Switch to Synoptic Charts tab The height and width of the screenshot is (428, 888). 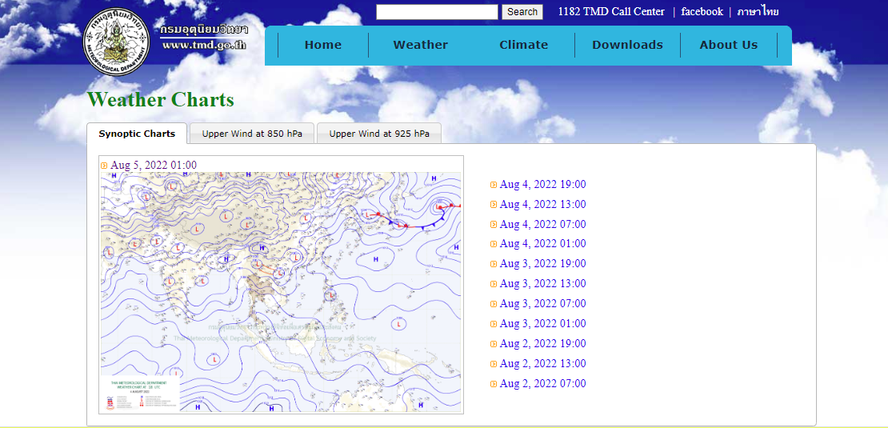point(137,134)
